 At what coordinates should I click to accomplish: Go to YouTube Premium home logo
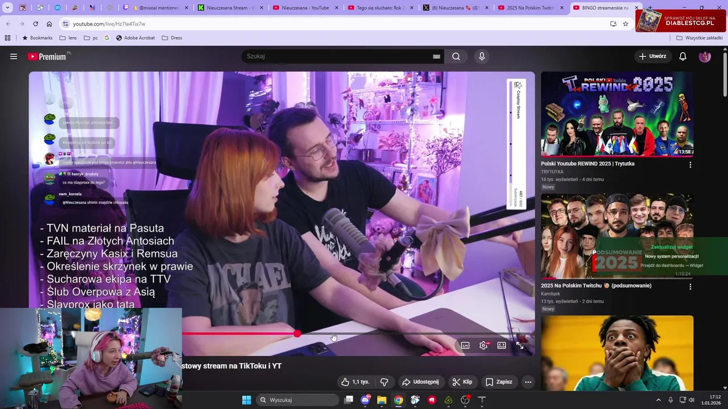coord(48,56)
